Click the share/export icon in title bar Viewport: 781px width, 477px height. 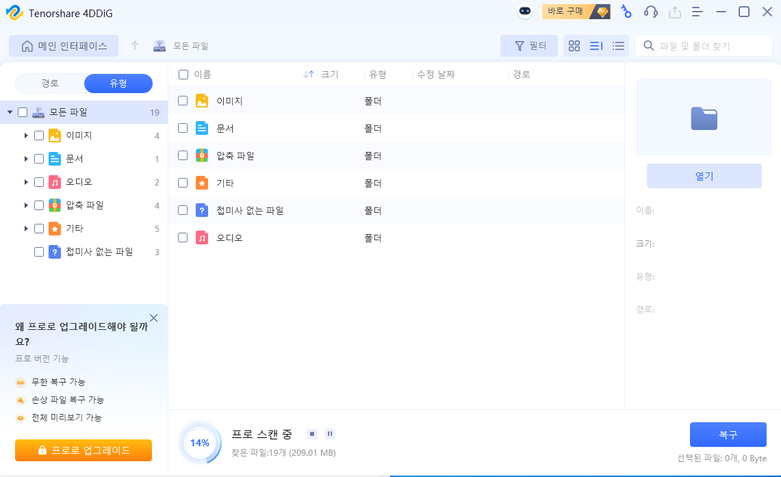coord(674,12)
